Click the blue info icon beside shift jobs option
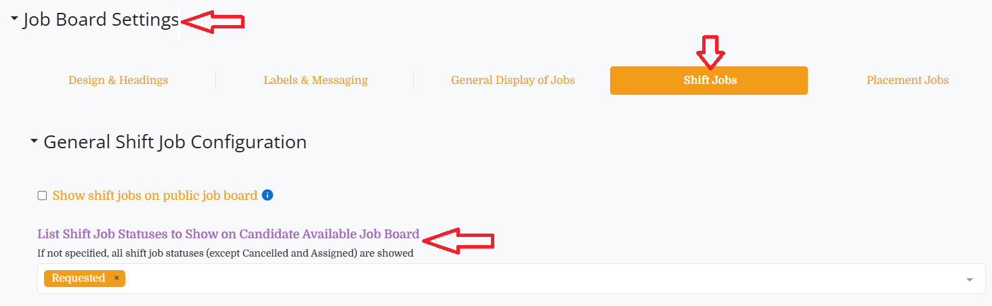 (x=267, y=196)
